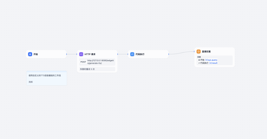Click the purple HTTP icon on HTTP 请求 node
The width and height of the screenshot is (267, 139).
coord(81,54)
